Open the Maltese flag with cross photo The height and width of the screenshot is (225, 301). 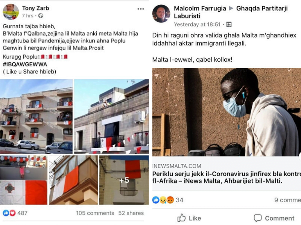pos(23,180)
